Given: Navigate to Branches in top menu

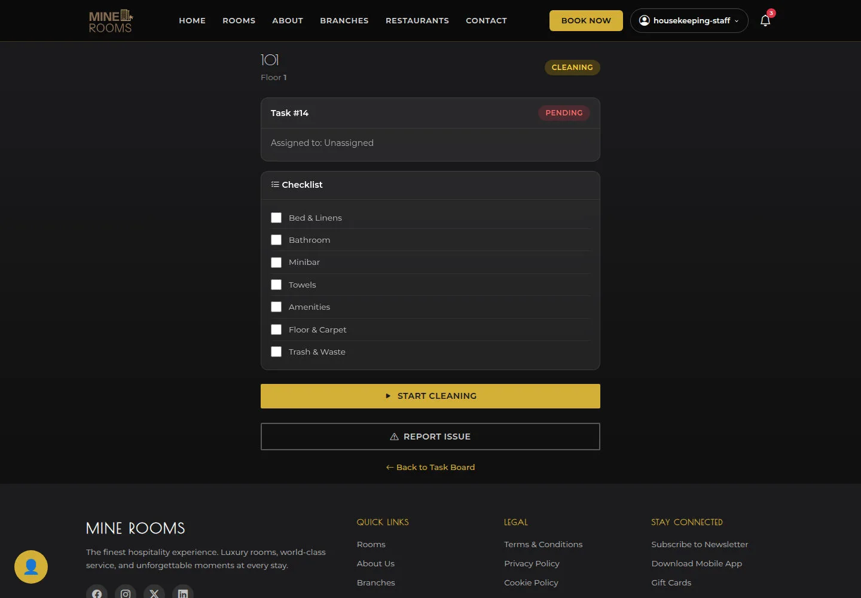Looking at the screenshot, I should click(344, 21).
